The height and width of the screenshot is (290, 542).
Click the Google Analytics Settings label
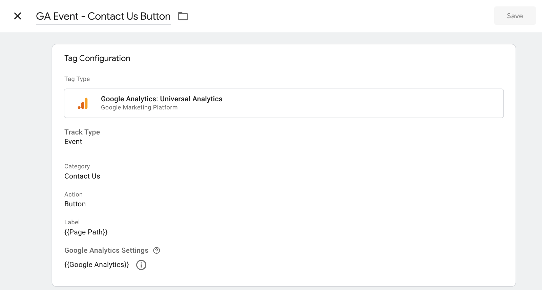point(106,250)
